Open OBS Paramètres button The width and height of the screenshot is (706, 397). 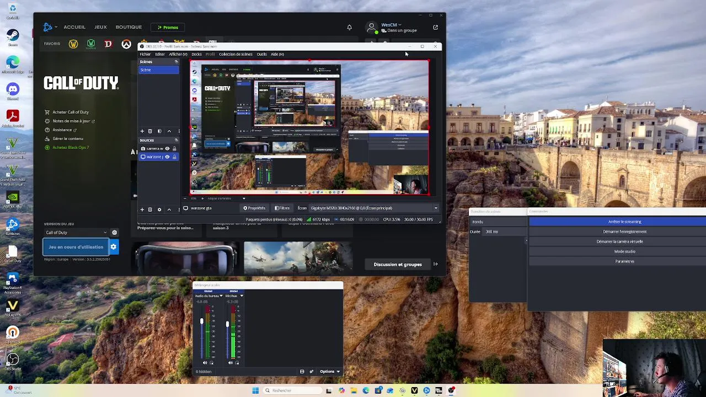pos(618,261)
